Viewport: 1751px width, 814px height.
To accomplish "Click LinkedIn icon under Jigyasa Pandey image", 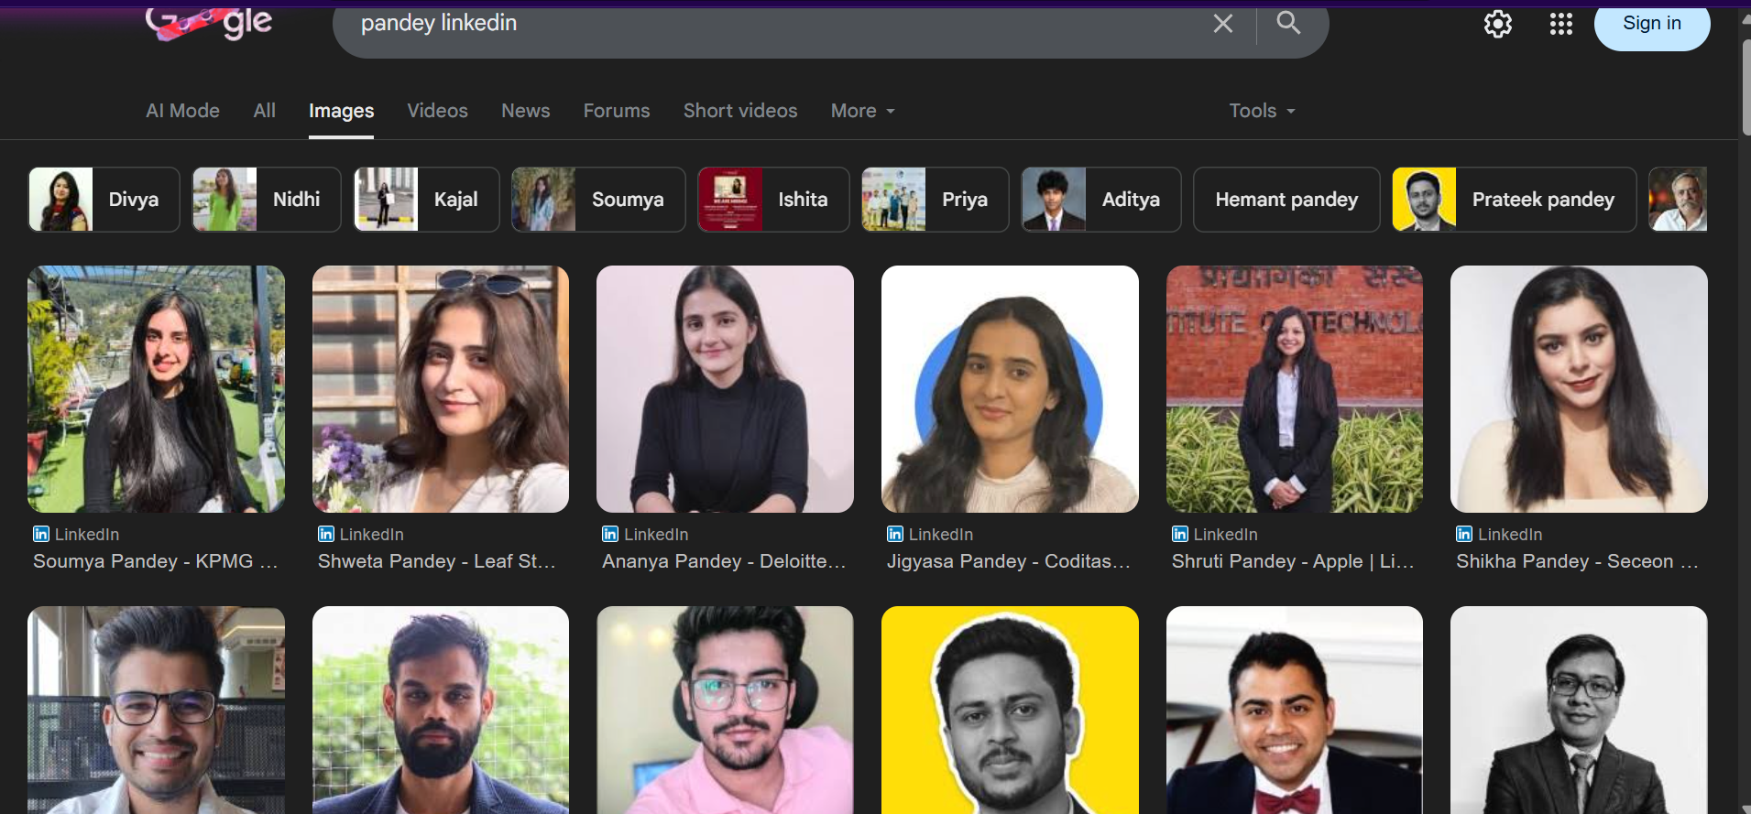I will pos(895,534).
